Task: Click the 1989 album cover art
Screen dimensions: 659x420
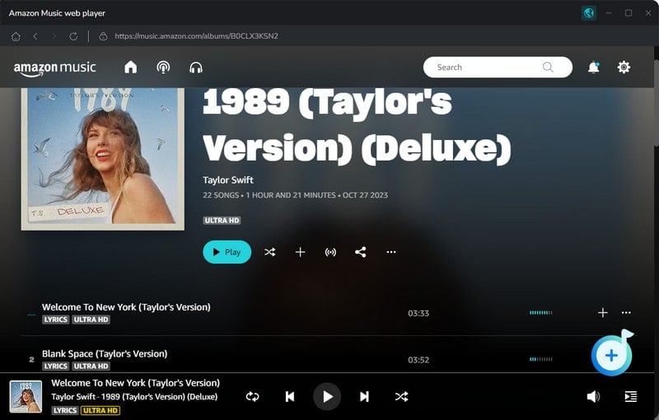Action: point(102,159)
